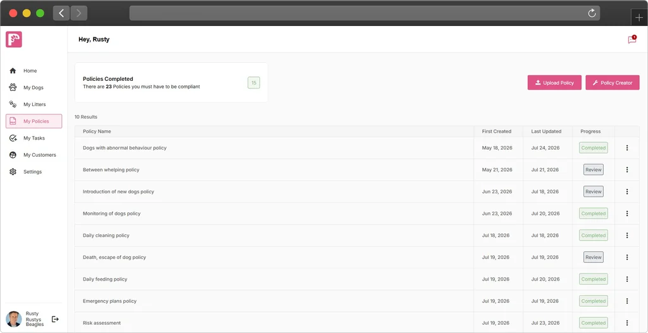The width and height of the screenshot is (648, 333).
Task: Open menu for Daily feeding policy
Action: coord(627,279)
